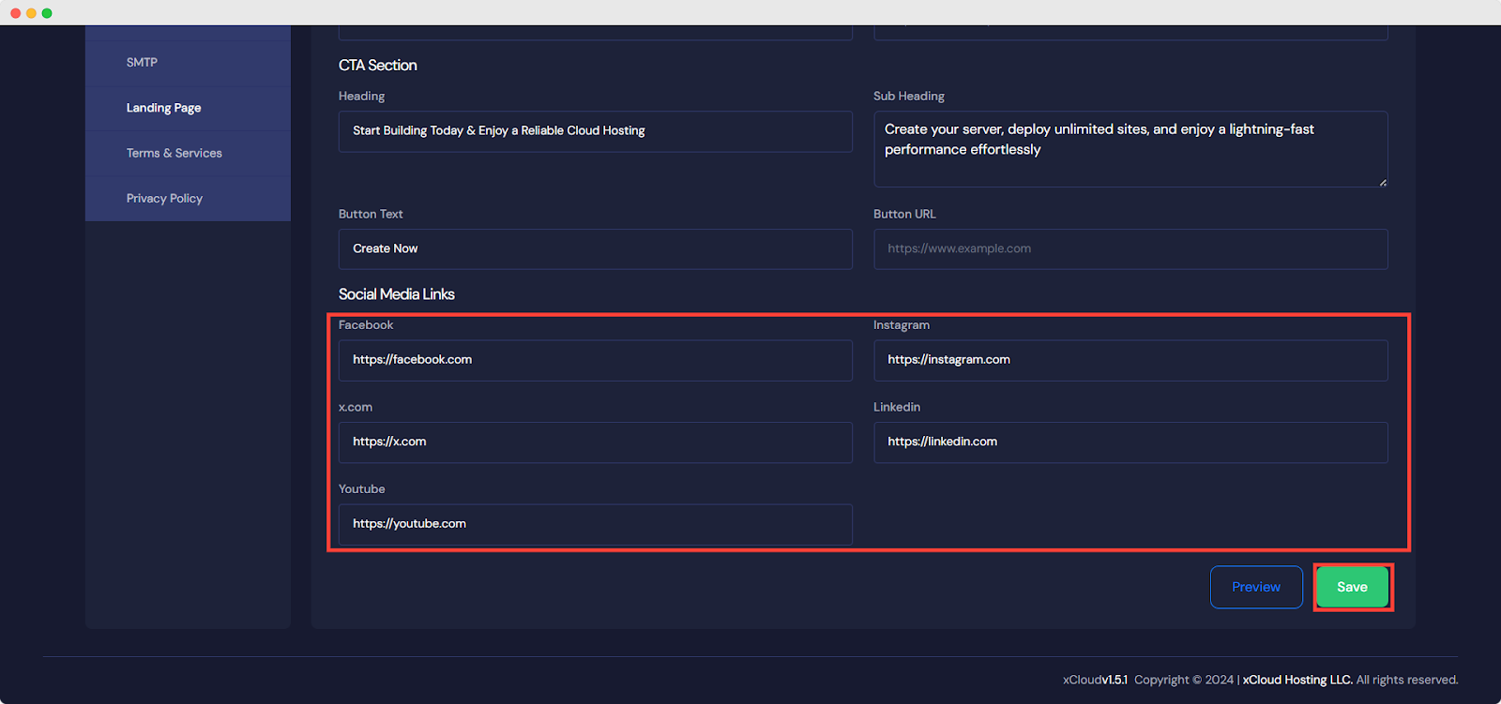Click the Sub Heading text area

[1130, 149]
